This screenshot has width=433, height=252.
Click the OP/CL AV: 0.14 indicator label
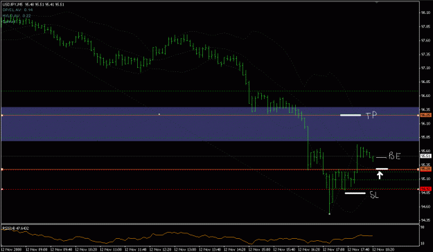pos(18,10)
